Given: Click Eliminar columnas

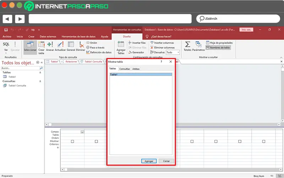Looking at the screenshot, I should click(163, 48).
